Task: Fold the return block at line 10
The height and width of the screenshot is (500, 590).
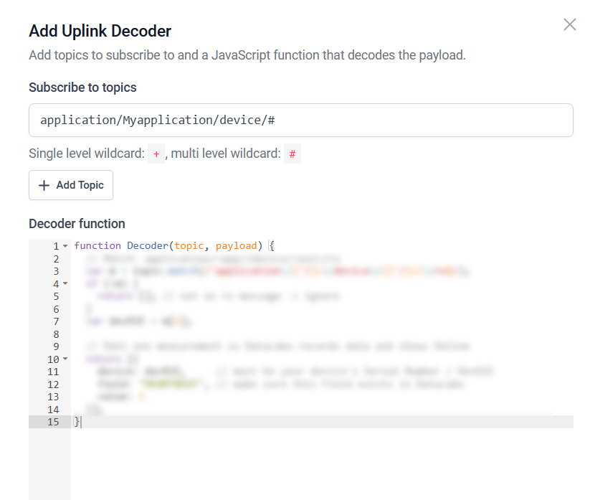Action: coord(65,359)
